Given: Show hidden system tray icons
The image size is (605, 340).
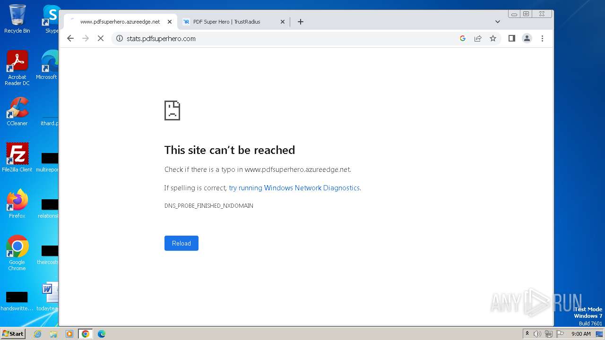Looking at the screenshot, I should 527,334.
